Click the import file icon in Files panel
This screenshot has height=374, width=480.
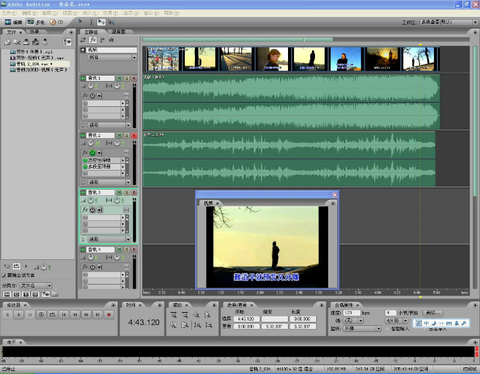7,41
